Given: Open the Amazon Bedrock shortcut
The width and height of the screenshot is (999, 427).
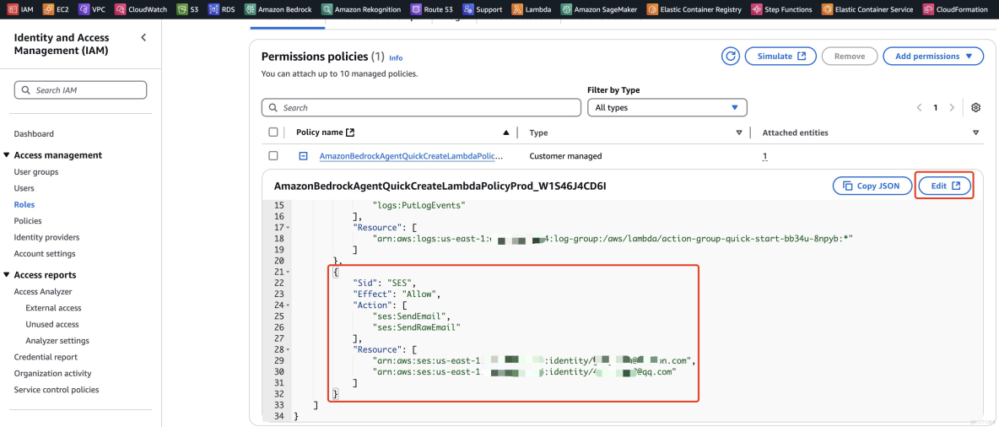Looking at the screenshot, I should tap(277, 9).
